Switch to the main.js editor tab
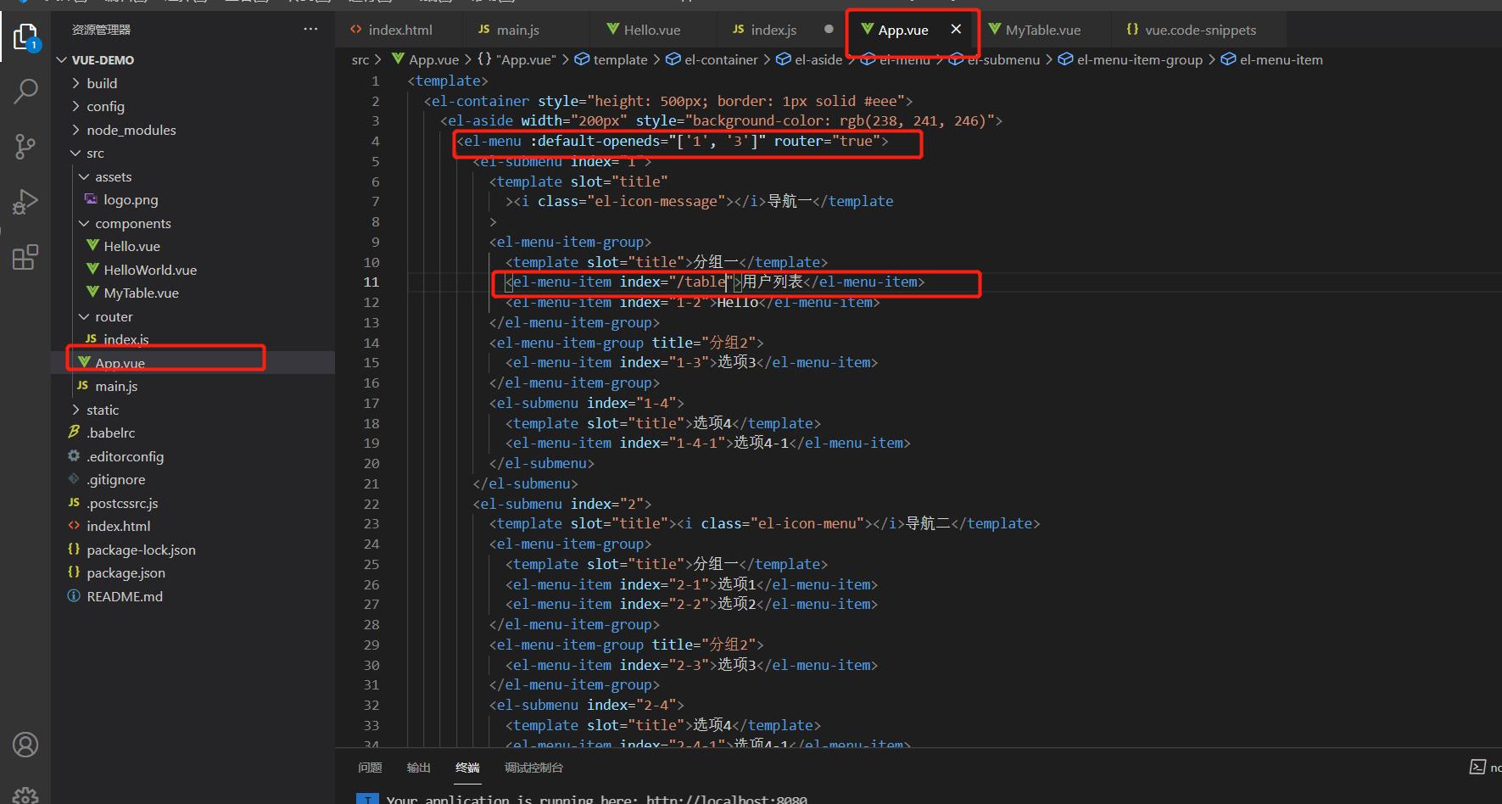1502x804 pixels. pyautogui.click(x=527, y=30)
